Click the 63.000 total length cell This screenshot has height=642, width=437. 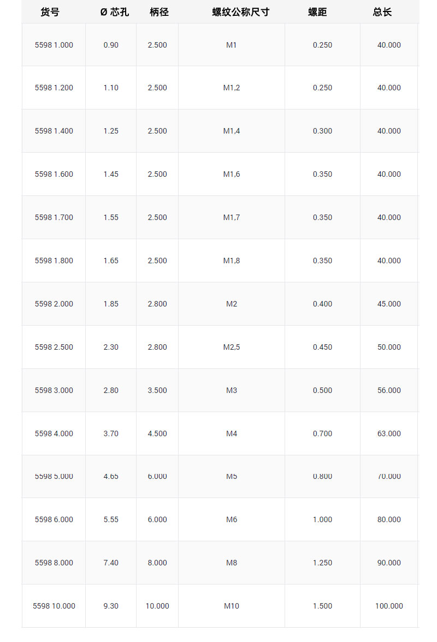click(x=389, y=433)
